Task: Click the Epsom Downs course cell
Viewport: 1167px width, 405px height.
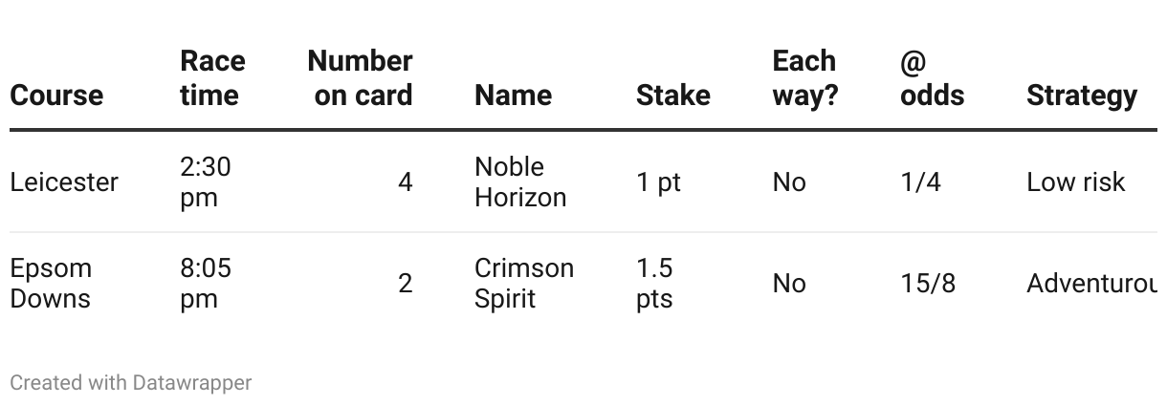Action: pyautogui.click(x=51, y=284)
